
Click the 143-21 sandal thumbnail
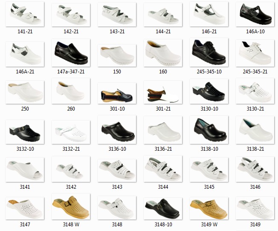117,15
